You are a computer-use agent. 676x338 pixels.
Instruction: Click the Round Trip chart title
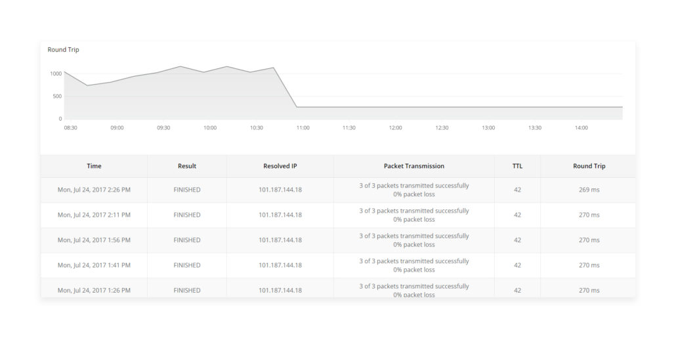tap(64, 50)
